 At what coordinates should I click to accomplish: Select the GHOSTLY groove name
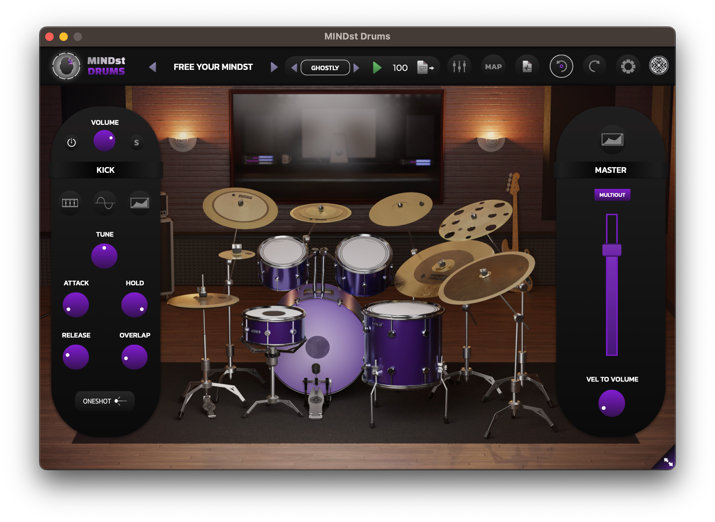pyautogui.click(x=325, y=67)
